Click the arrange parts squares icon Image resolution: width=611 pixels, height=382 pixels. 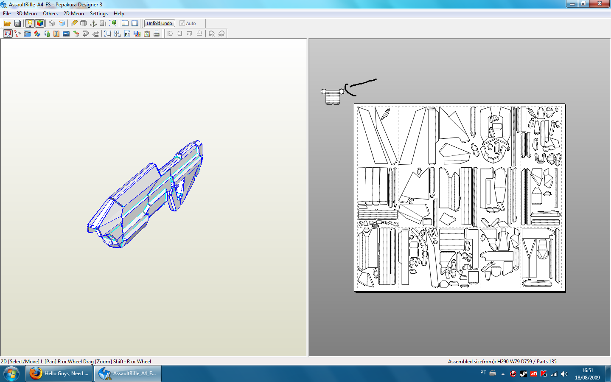point(118,34)
